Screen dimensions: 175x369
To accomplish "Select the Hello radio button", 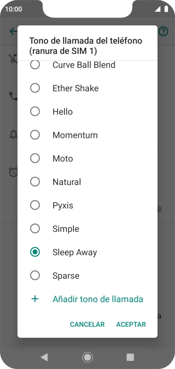I will point(35,112).
